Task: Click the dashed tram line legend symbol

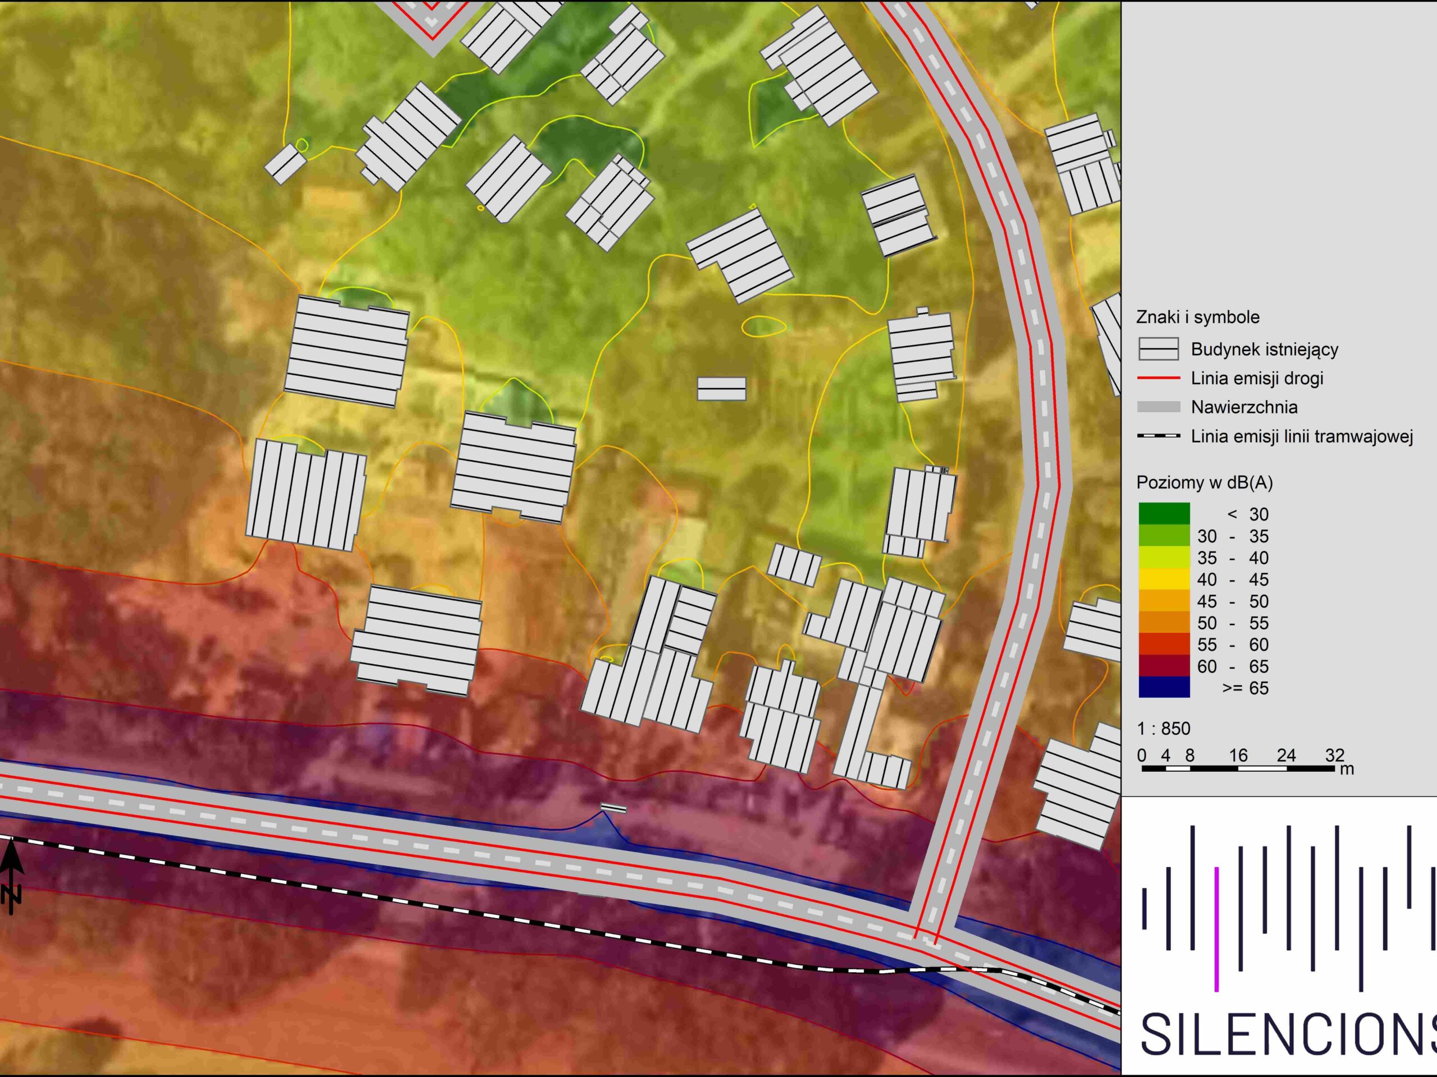Action: tap(1159, 436)
